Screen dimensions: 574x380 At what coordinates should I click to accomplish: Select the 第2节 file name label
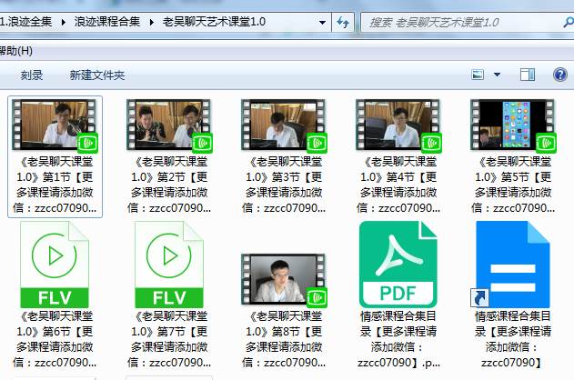pyautogui.click(x=169, y=185)
